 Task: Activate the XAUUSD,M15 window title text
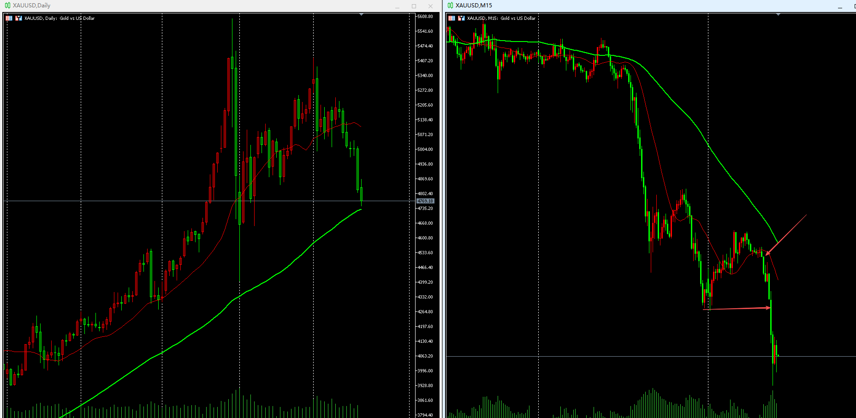(x=474, y=6)
